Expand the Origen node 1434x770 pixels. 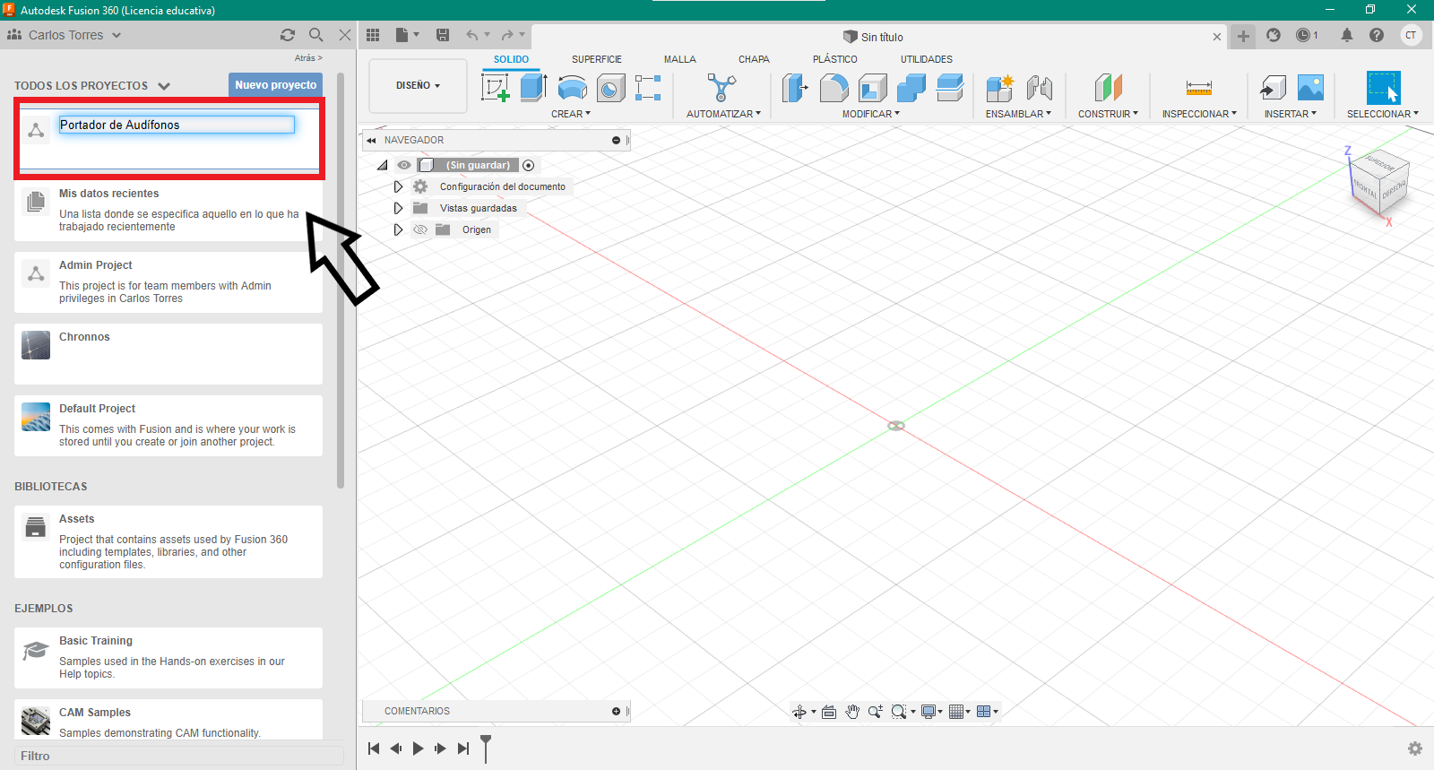(x=399, y=229)
